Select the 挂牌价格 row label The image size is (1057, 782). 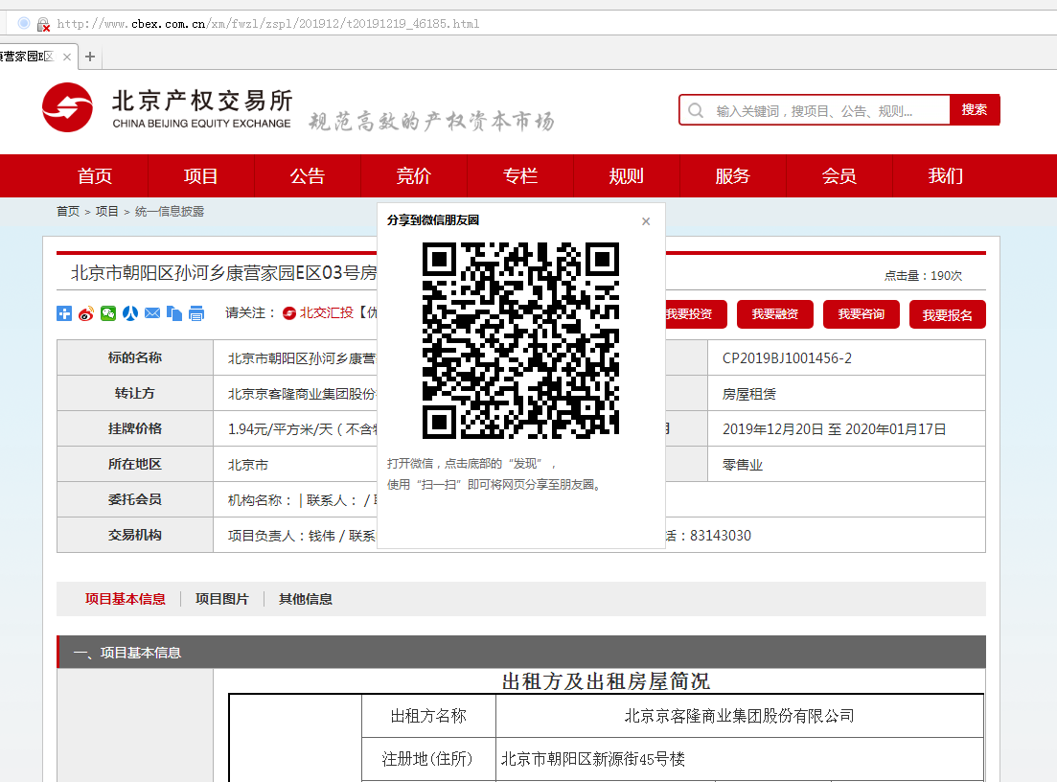pyautogui.click(x=135, y=428)
